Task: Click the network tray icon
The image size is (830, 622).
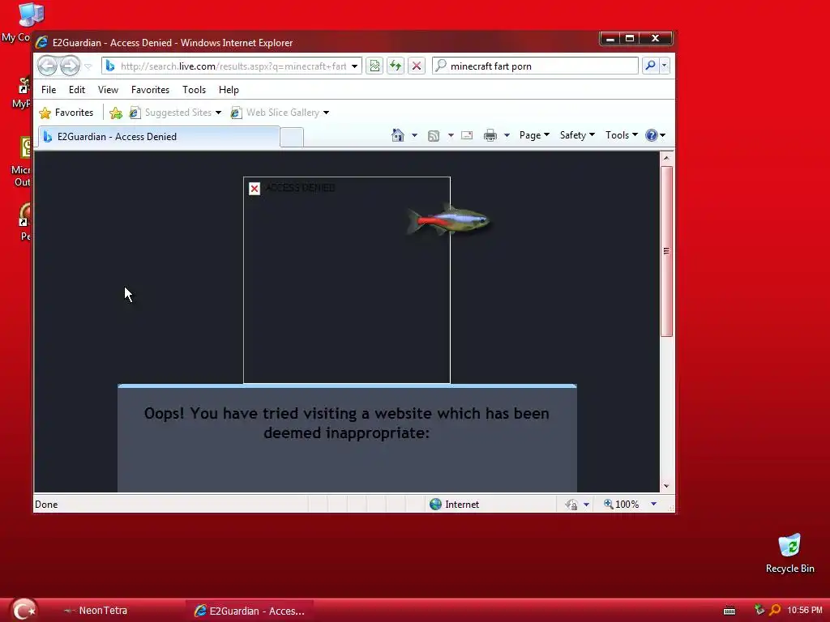Action: coord(759,610)
